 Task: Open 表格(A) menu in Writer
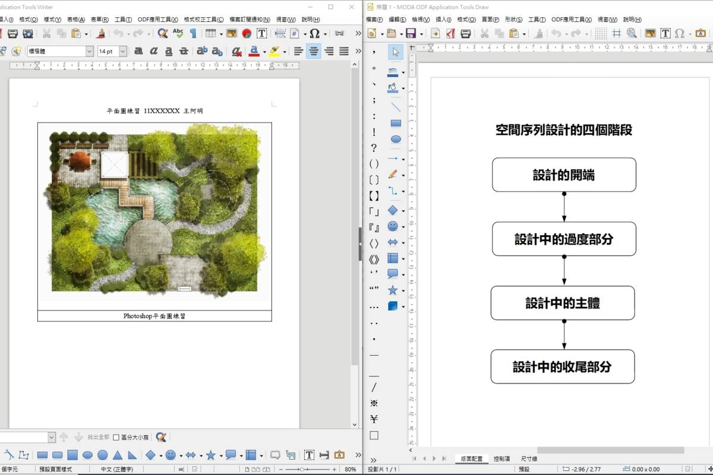click(x=76, y=20)
